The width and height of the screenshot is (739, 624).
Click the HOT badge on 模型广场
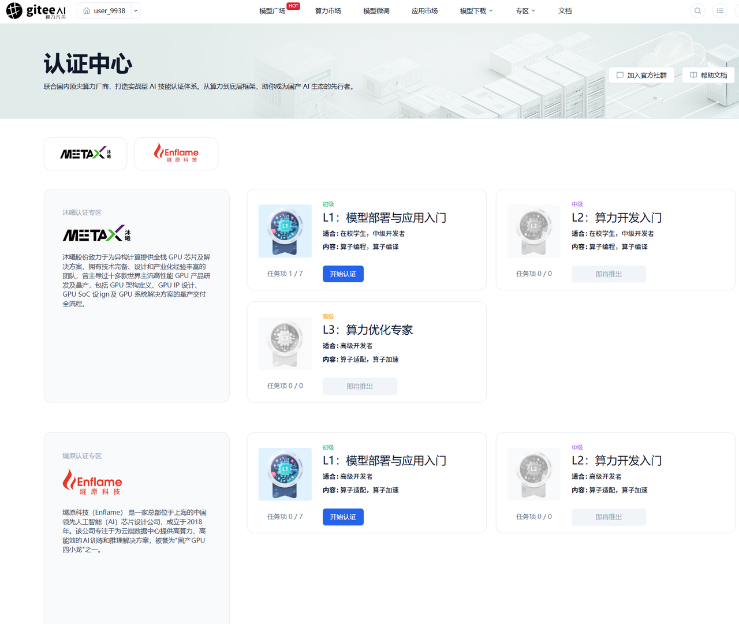[x=293, y=6]
